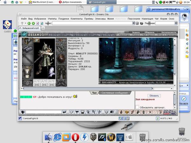Click the green status bar icon before H:873
191x143 pixels.
158,118
